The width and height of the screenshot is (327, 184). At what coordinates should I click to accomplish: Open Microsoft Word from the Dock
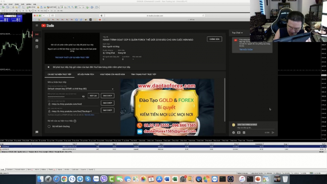pyautogui.click(x=167, y=179)
